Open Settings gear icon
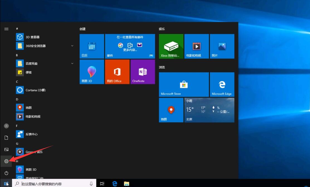310x187 pixels. tap(6, 161)
